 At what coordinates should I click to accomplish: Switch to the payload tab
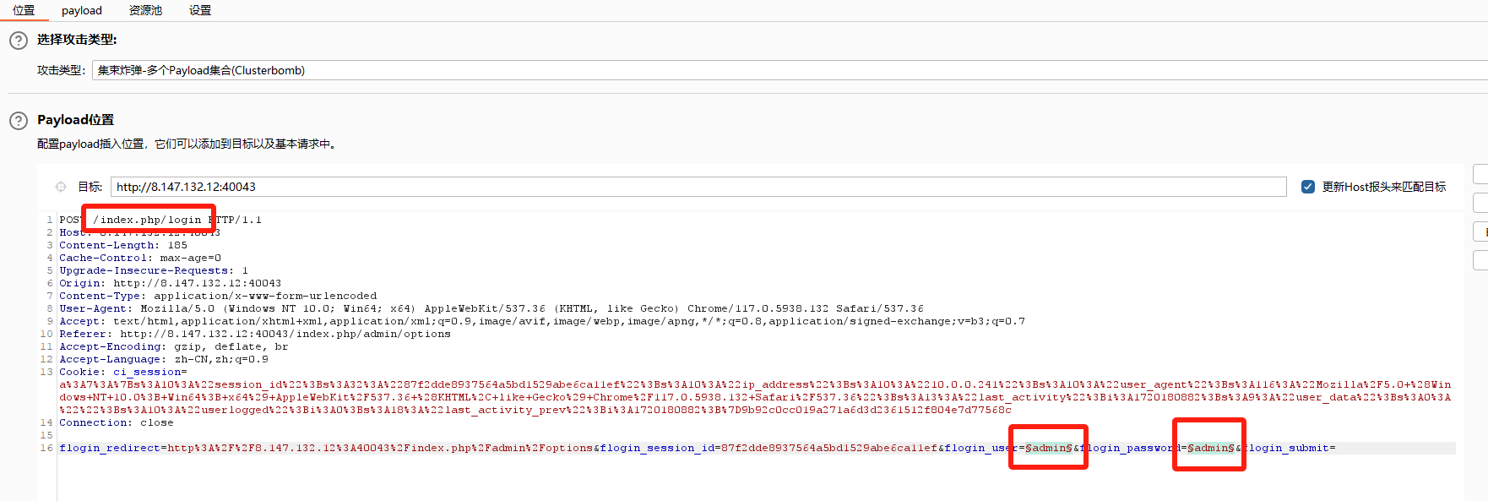click(82, 10)
